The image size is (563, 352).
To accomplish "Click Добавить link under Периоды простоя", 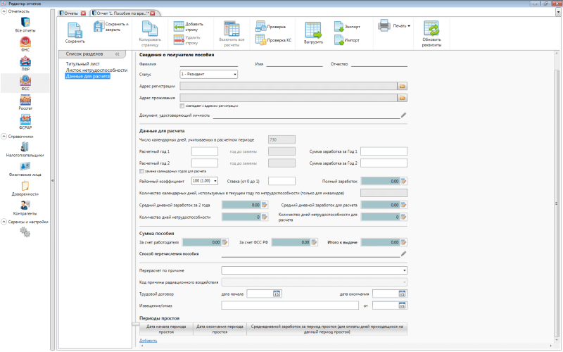I will point(148,341).
